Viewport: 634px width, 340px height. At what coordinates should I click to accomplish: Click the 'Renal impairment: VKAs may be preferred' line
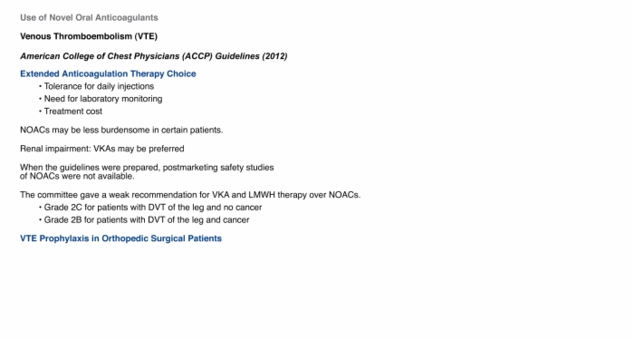pyautogui.click(x=101, y=149)
